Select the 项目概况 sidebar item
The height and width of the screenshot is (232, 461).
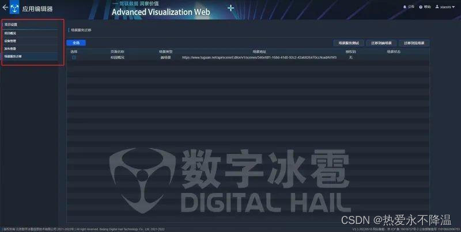click(30, 33)
